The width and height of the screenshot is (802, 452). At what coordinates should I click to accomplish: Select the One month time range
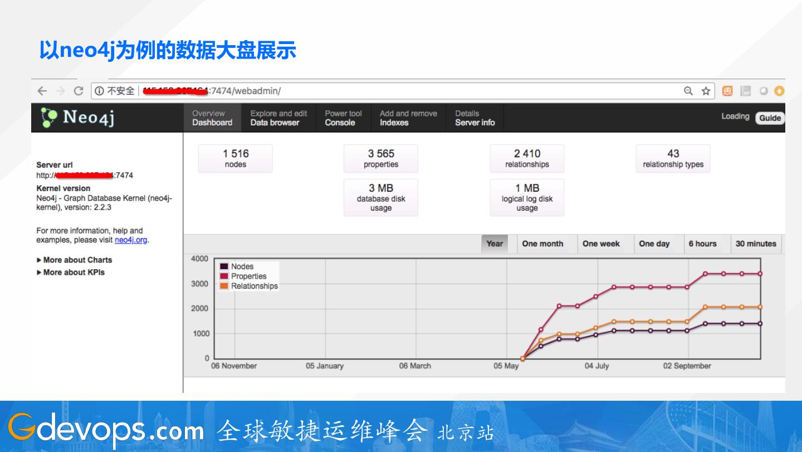[542, 244]
